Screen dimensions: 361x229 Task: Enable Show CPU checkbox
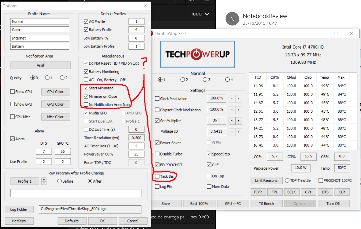(12, 92)
